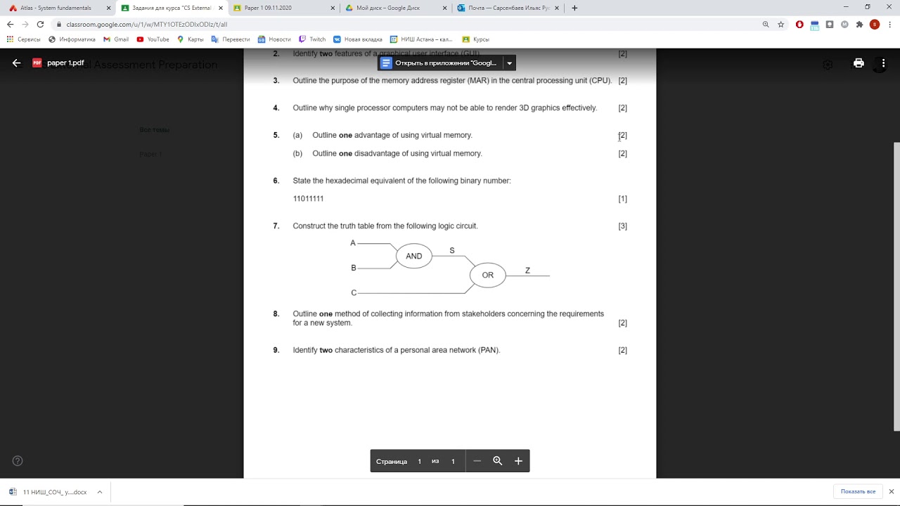Close the Paper 1 09.11.2020 tab
900x506 pixels.
coord(333,8)
